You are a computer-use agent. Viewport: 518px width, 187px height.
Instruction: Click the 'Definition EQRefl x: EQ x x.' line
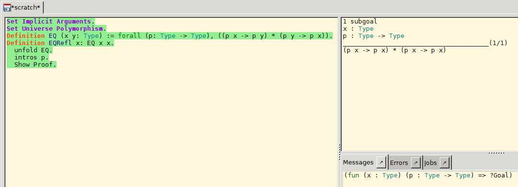60,43
